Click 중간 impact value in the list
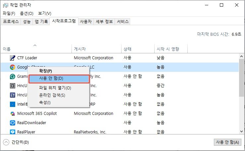Screen dimensions: 245x151 161,86
